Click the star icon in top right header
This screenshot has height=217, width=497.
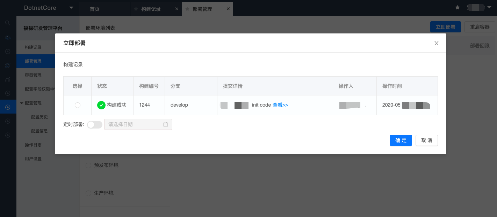pyautogui.click(x=458, y=7)
